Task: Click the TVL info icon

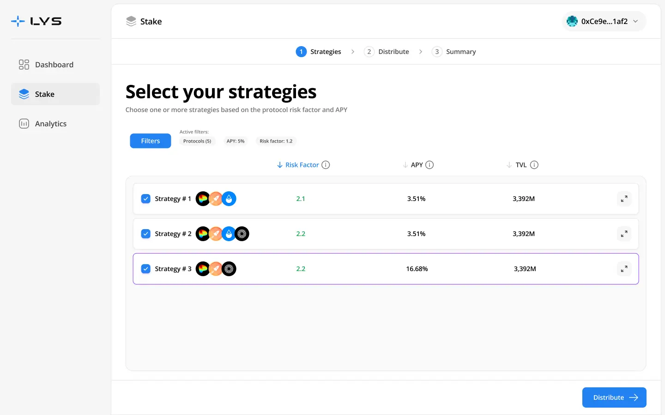Action: pos(534,165)
